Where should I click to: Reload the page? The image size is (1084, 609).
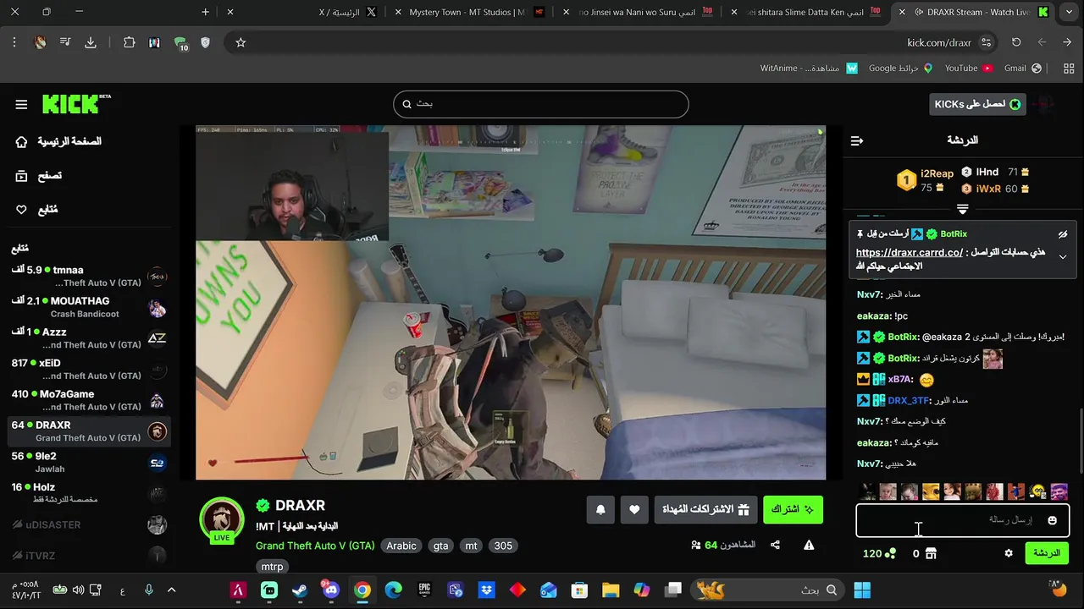pos(1016,42)
